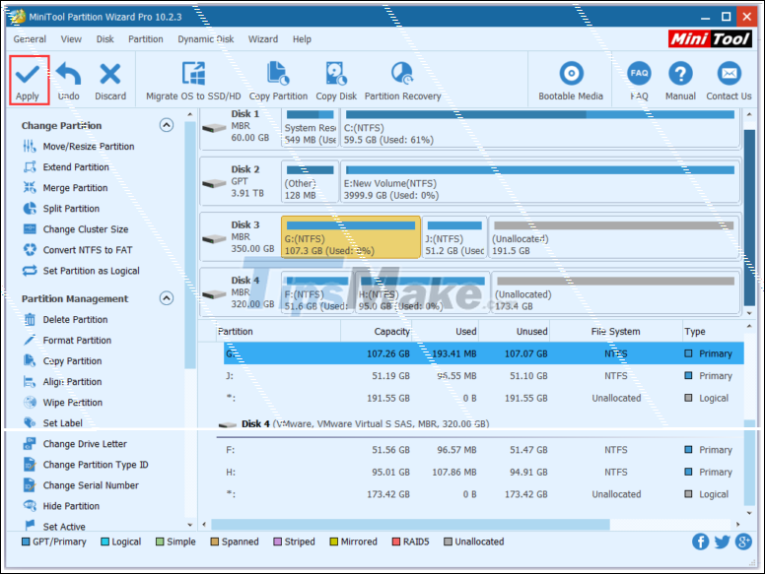Choose Wipe Partition action
765x574 pixels.
coord(62,403)
